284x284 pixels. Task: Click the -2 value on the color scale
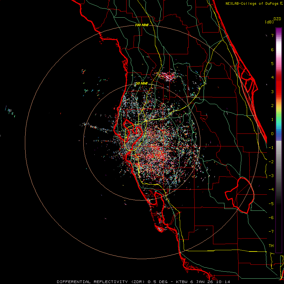coord(271,162)
